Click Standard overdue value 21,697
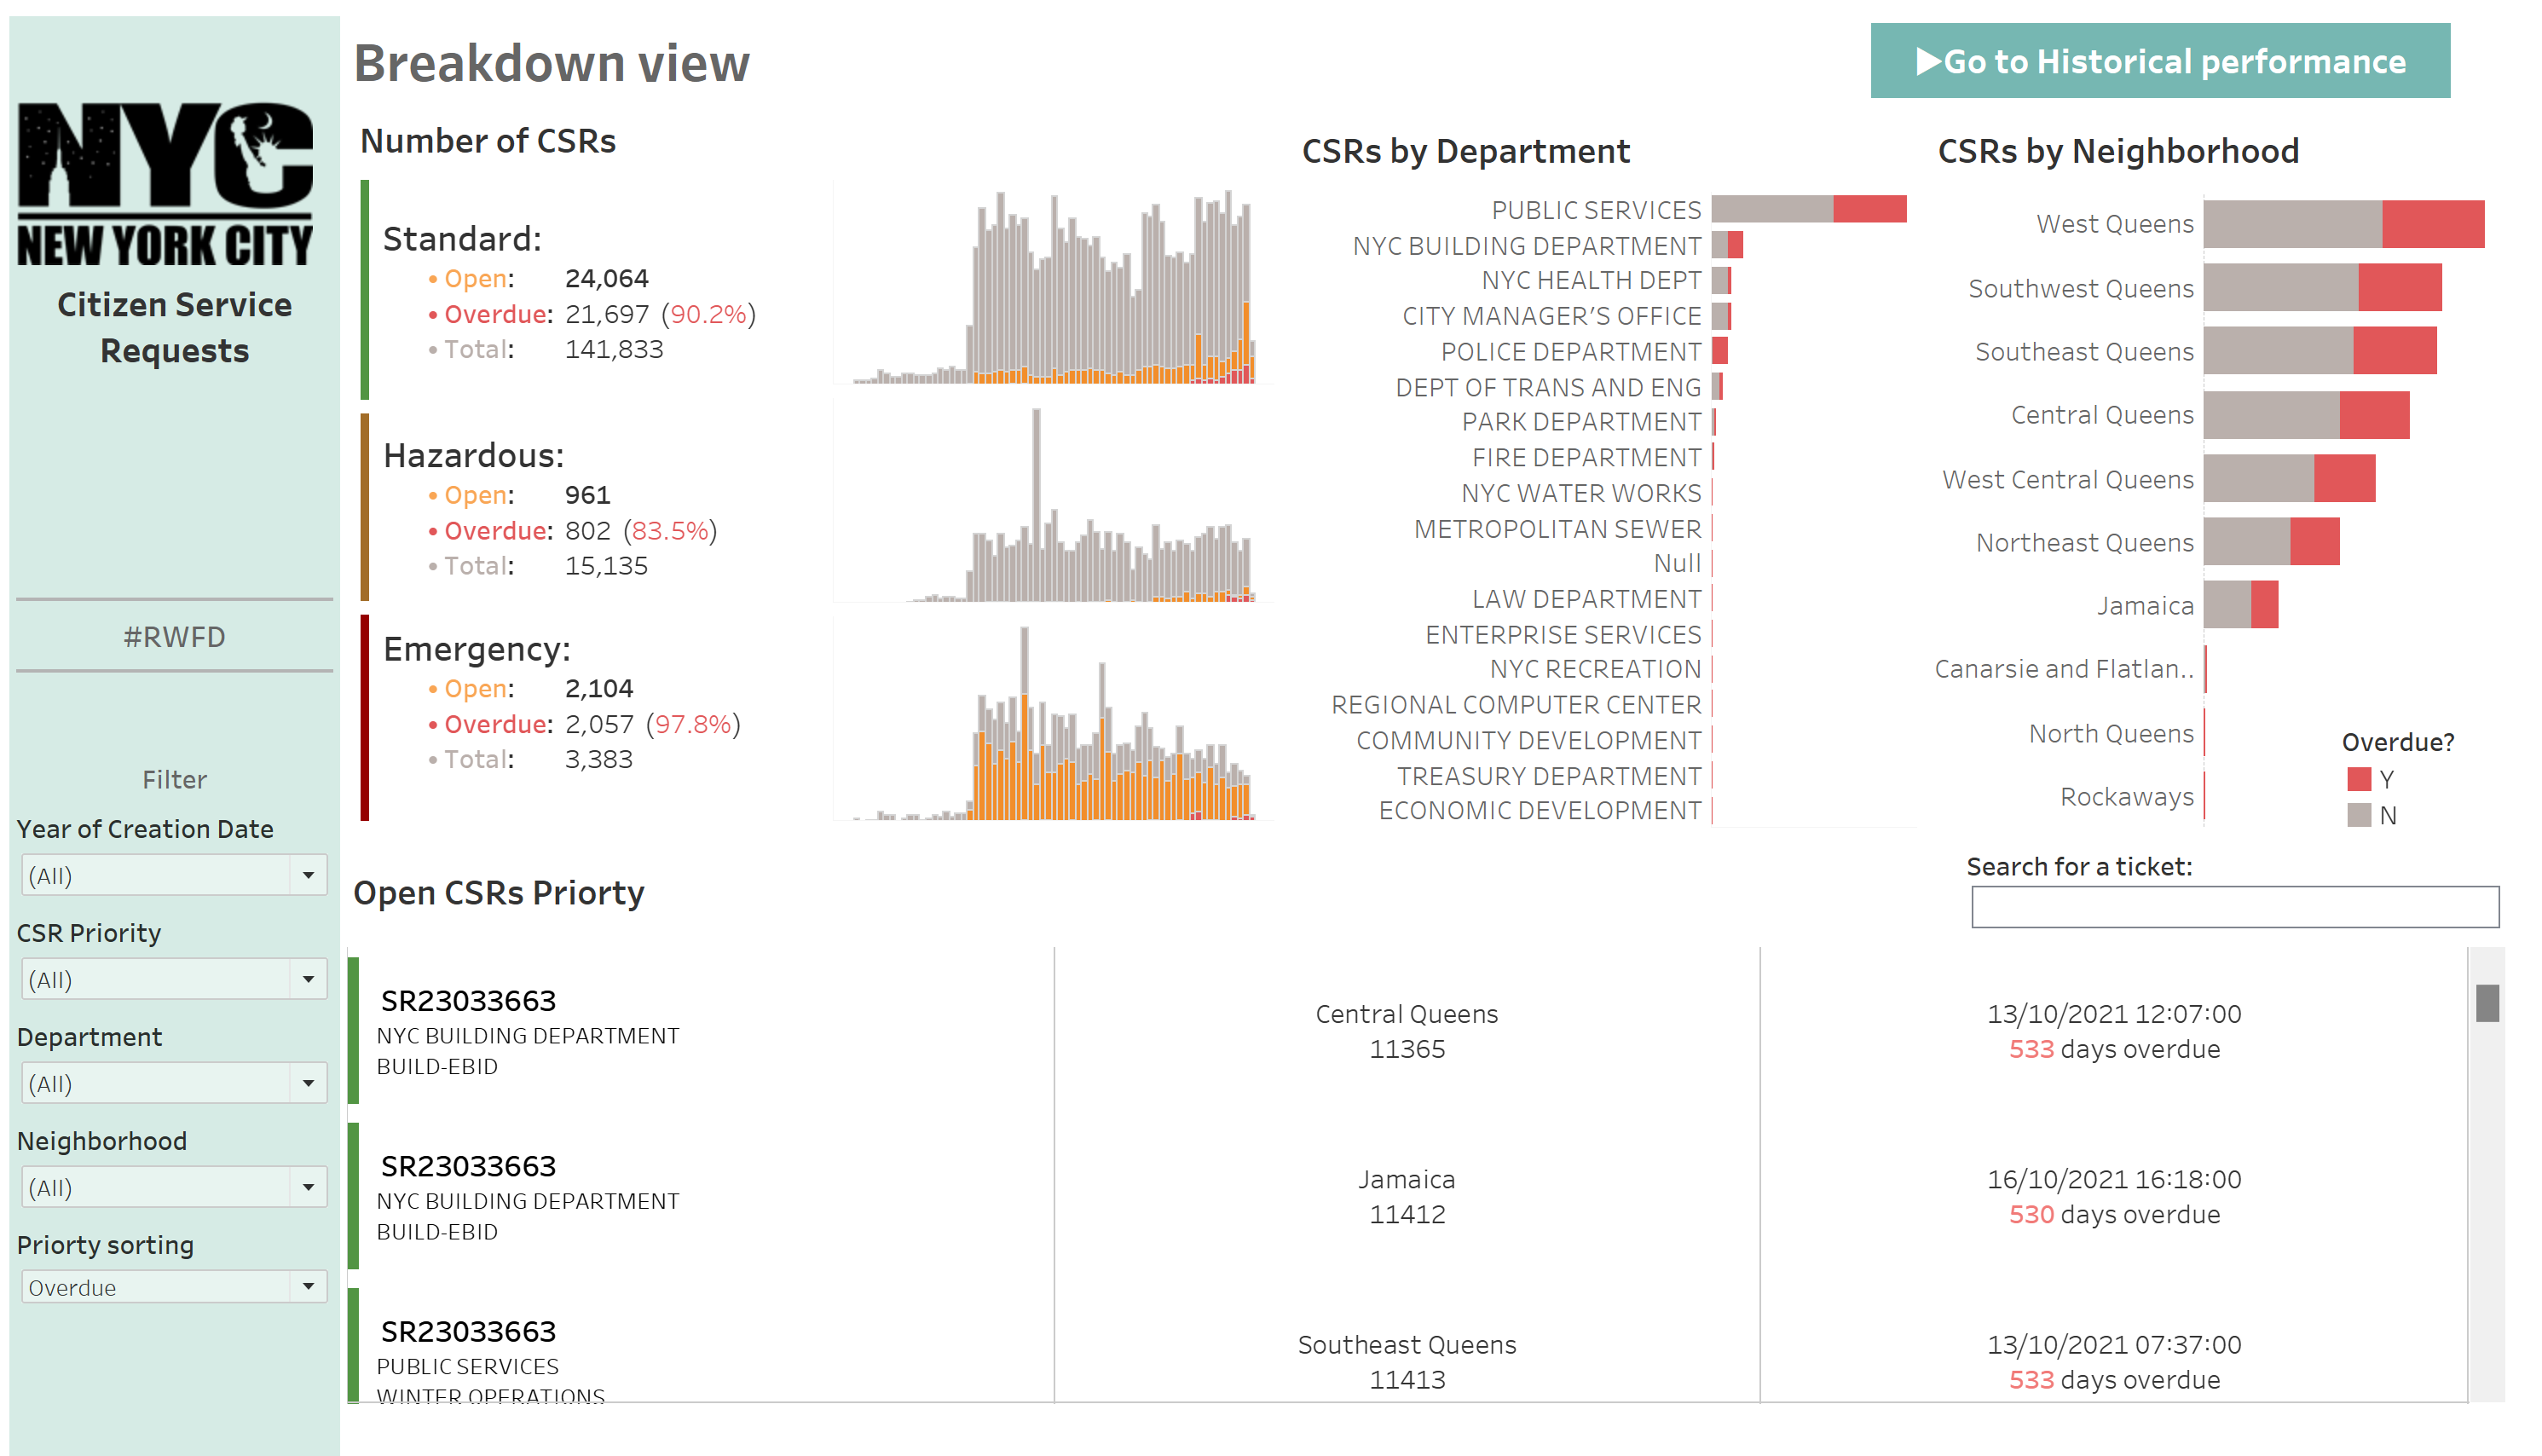Viewport: 2542px width, 1456px height. [607, 314]
